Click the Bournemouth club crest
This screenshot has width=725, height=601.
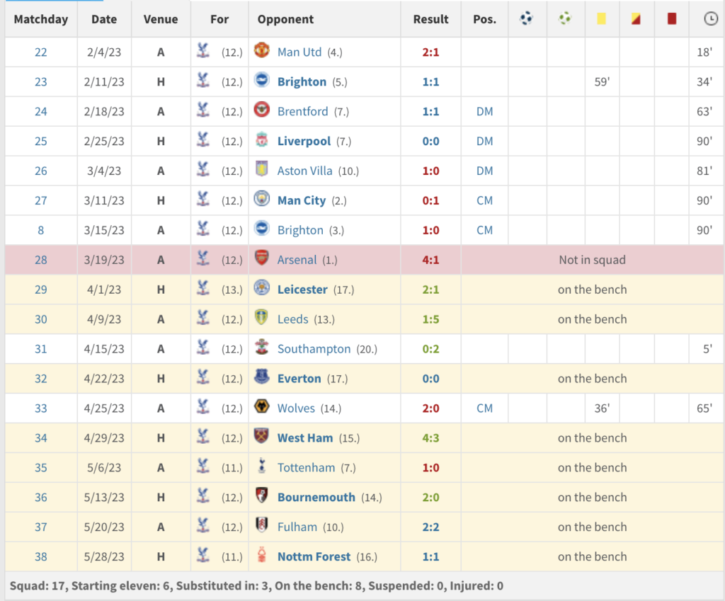click(x=262, y=495)
